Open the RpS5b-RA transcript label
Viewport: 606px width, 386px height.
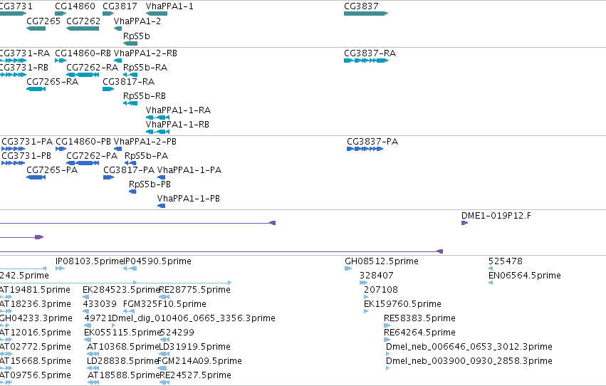pos(145,67)
